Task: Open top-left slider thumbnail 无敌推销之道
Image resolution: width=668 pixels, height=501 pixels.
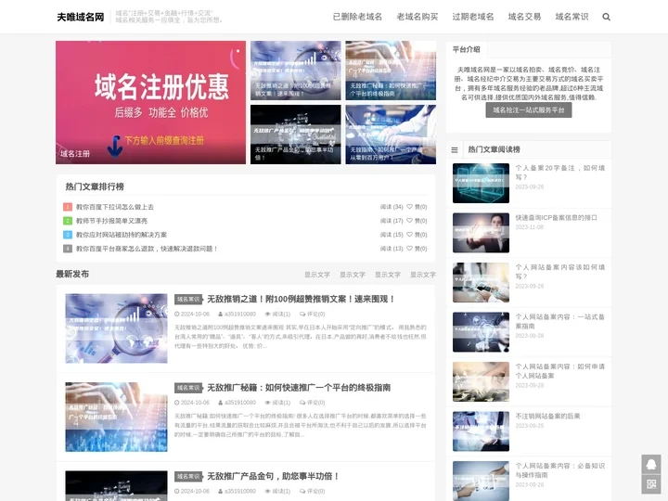Action: (296, 71)
